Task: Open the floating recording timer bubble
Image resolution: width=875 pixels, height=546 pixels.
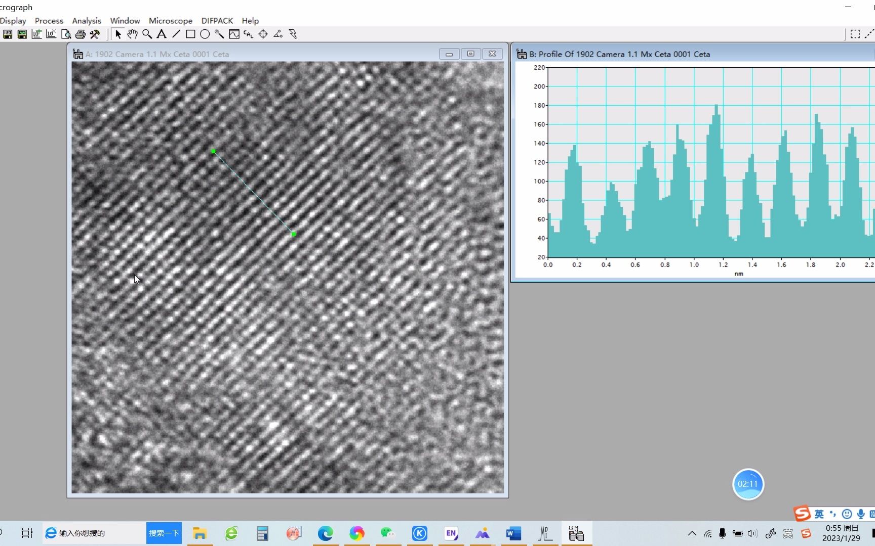Action: tap(748, 484)
